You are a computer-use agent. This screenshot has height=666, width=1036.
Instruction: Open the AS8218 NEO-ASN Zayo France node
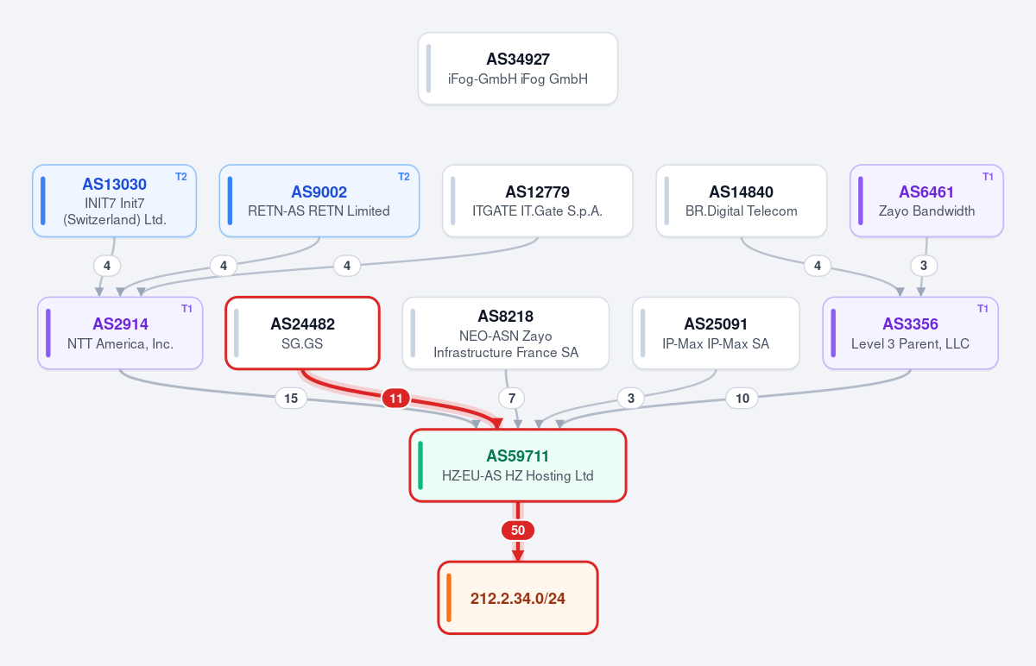[x=506, y=333]
